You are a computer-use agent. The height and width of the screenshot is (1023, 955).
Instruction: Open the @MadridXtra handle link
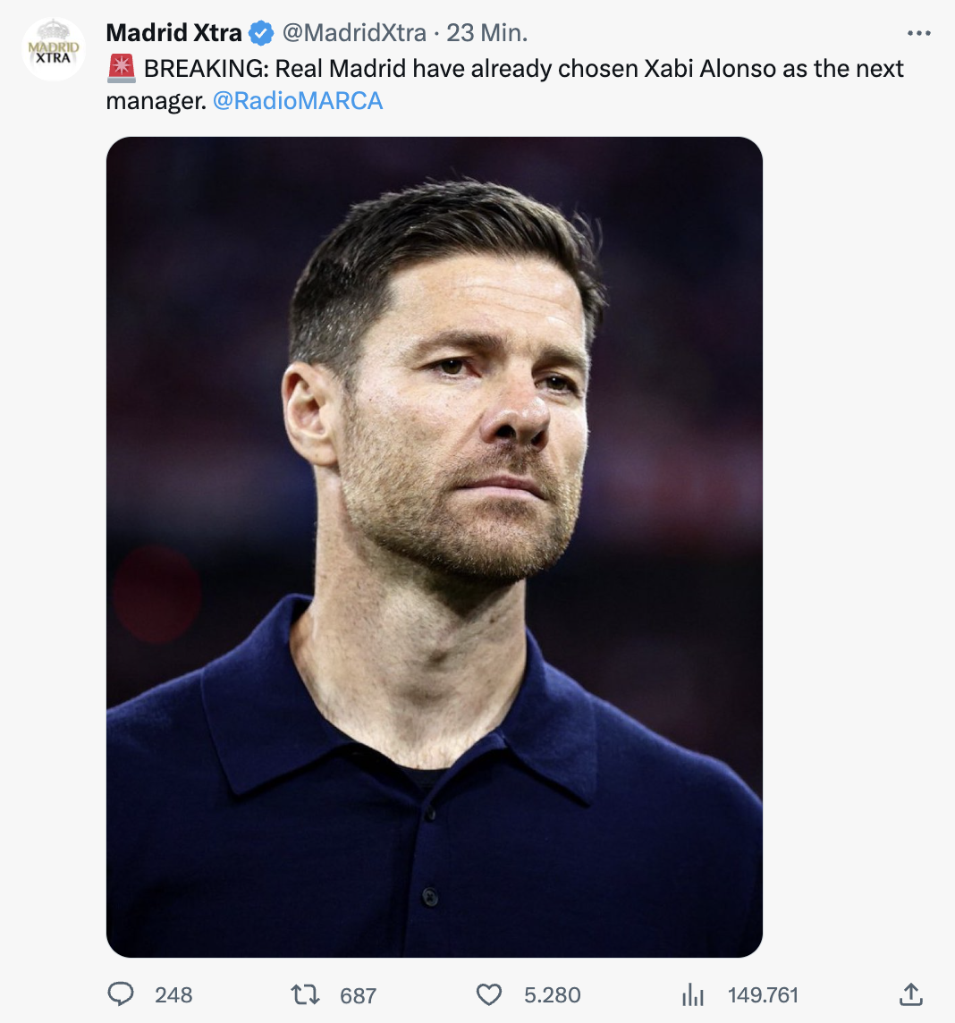click(354, 33)
